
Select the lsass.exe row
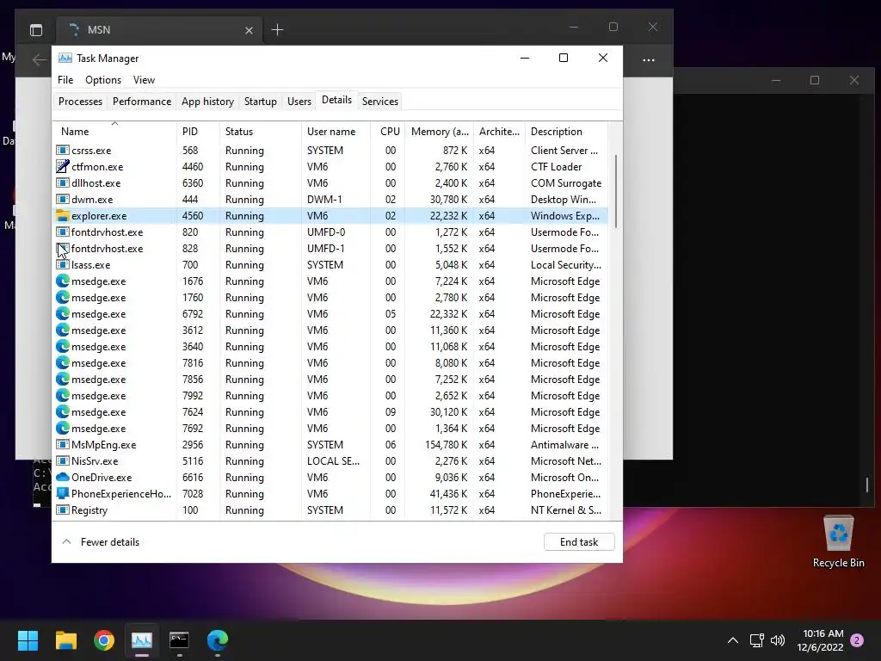331,265
